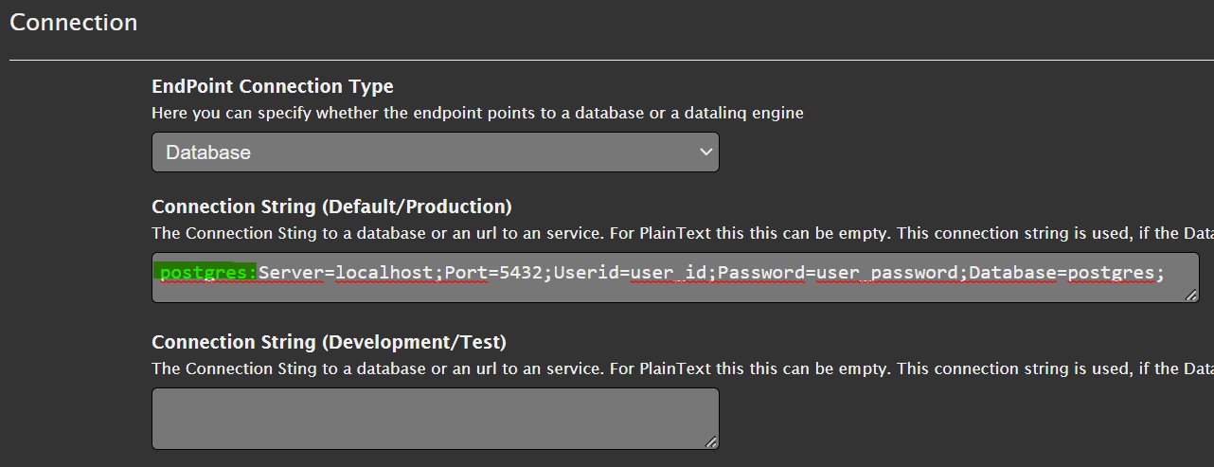
Task: Place cursor on Port=5432 in connection string
Action: point(494,273)
